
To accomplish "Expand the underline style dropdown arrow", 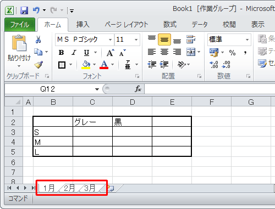I will [x=95, y=53].
